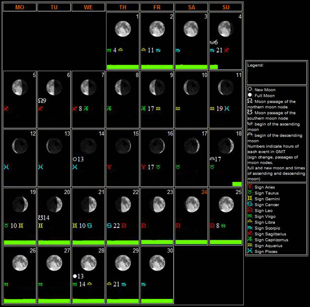Click the Full Moon symbol on day 28
The height and width of the screenshot is (307, 310).
[75, 276]
